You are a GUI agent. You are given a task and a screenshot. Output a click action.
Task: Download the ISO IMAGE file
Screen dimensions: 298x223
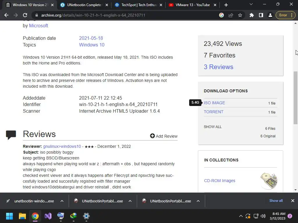(214, 103)
